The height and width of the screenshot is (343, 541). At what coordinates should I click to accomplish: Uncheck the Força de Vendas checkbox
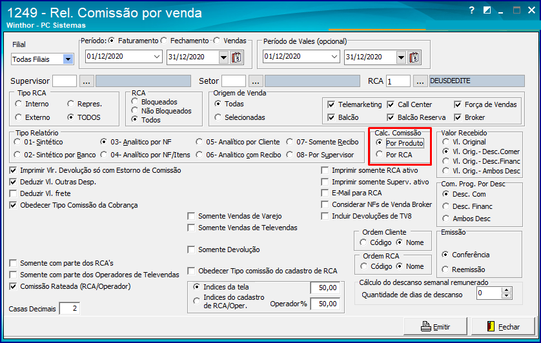pos(458,104)
